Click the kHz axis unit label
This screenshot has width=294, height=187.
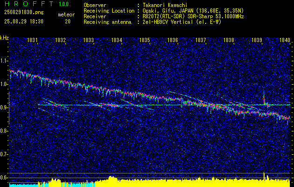click(4, 38)
